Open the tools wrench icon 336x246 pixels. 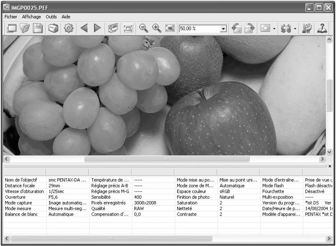point(307,28)
